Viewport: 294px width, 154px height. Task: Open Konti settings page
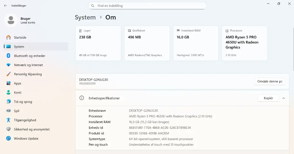[18, 92]
